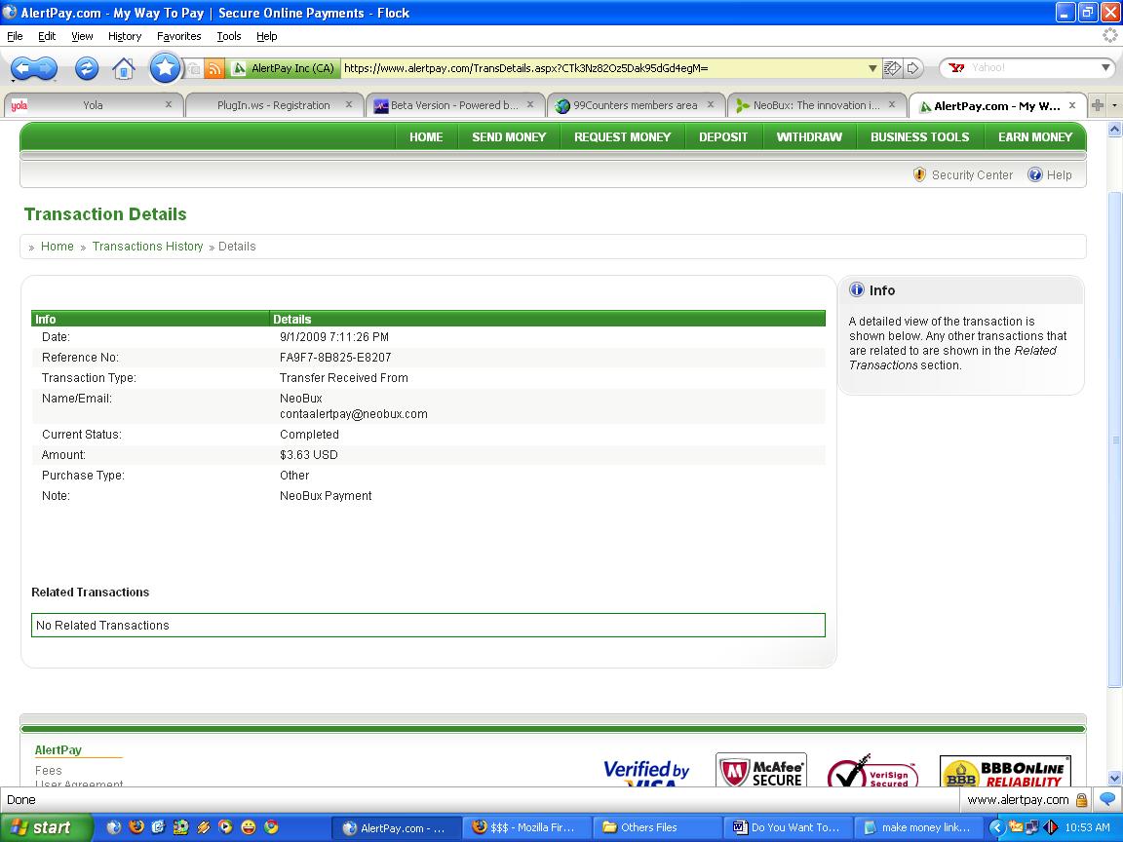
Task: Click the VeriSign Secured checkmark seal
Action: point(871,770)
